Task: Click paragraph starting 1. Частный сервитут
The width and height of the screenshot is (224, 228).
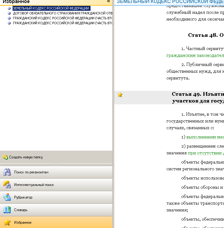Action: click(195, 52)
